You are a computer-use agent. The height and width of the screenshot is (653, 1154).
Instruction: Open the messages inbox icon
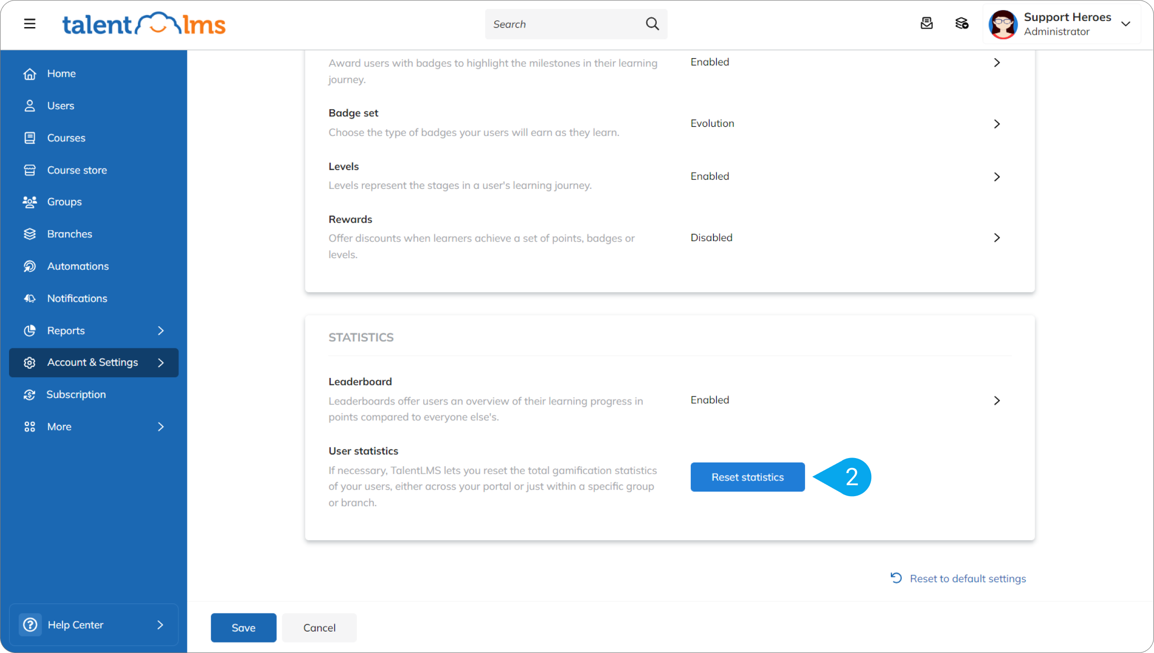point(926,24)
